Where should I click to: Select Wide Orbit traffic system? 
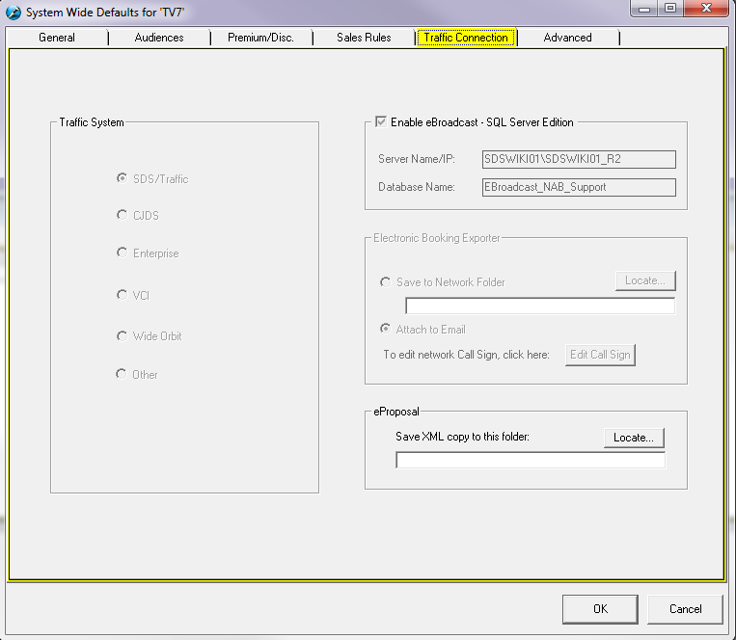click(122, 336)
